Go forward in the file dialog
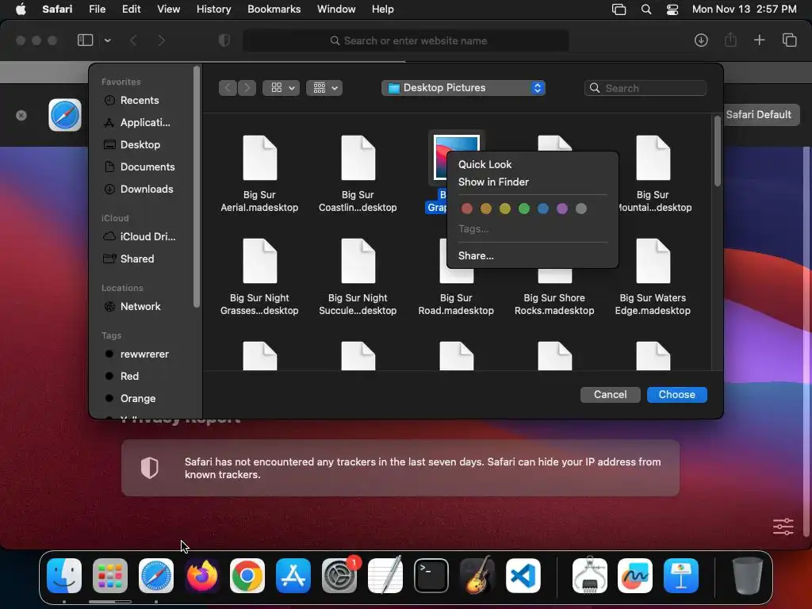The height and width of the screenshot is (609, 812). click(x=247, y=88)
